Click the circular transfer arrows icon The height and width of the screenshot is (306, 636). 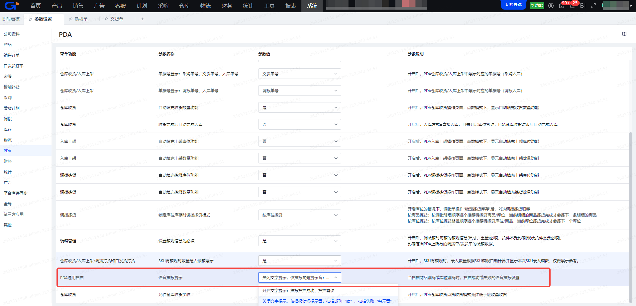(x=551, y=6)
